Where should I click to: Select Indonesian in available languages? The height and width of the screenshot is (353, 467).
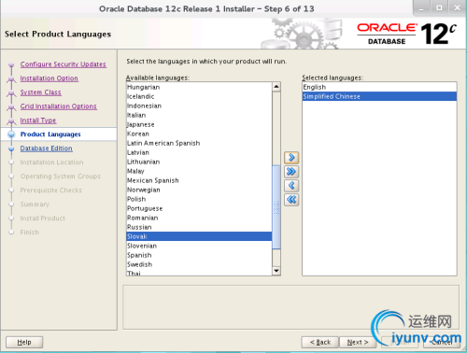coord(199,106)
